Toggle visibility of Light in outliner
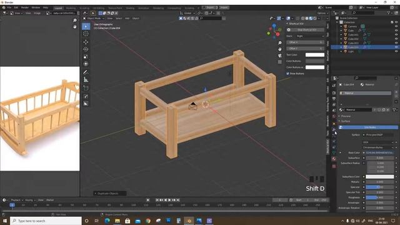 (396, 51)
